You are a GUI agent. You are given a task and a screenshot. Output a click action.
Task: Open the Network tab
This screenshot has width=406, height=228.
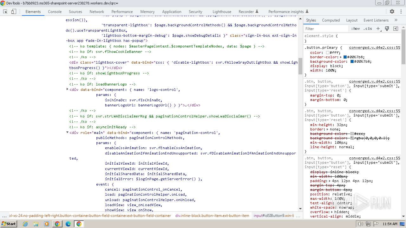(x=97, y=11)
